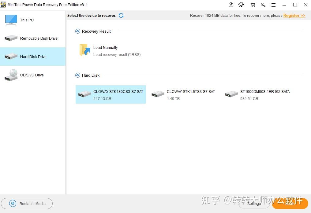Maximize the MiniTool window

(295, 5)
